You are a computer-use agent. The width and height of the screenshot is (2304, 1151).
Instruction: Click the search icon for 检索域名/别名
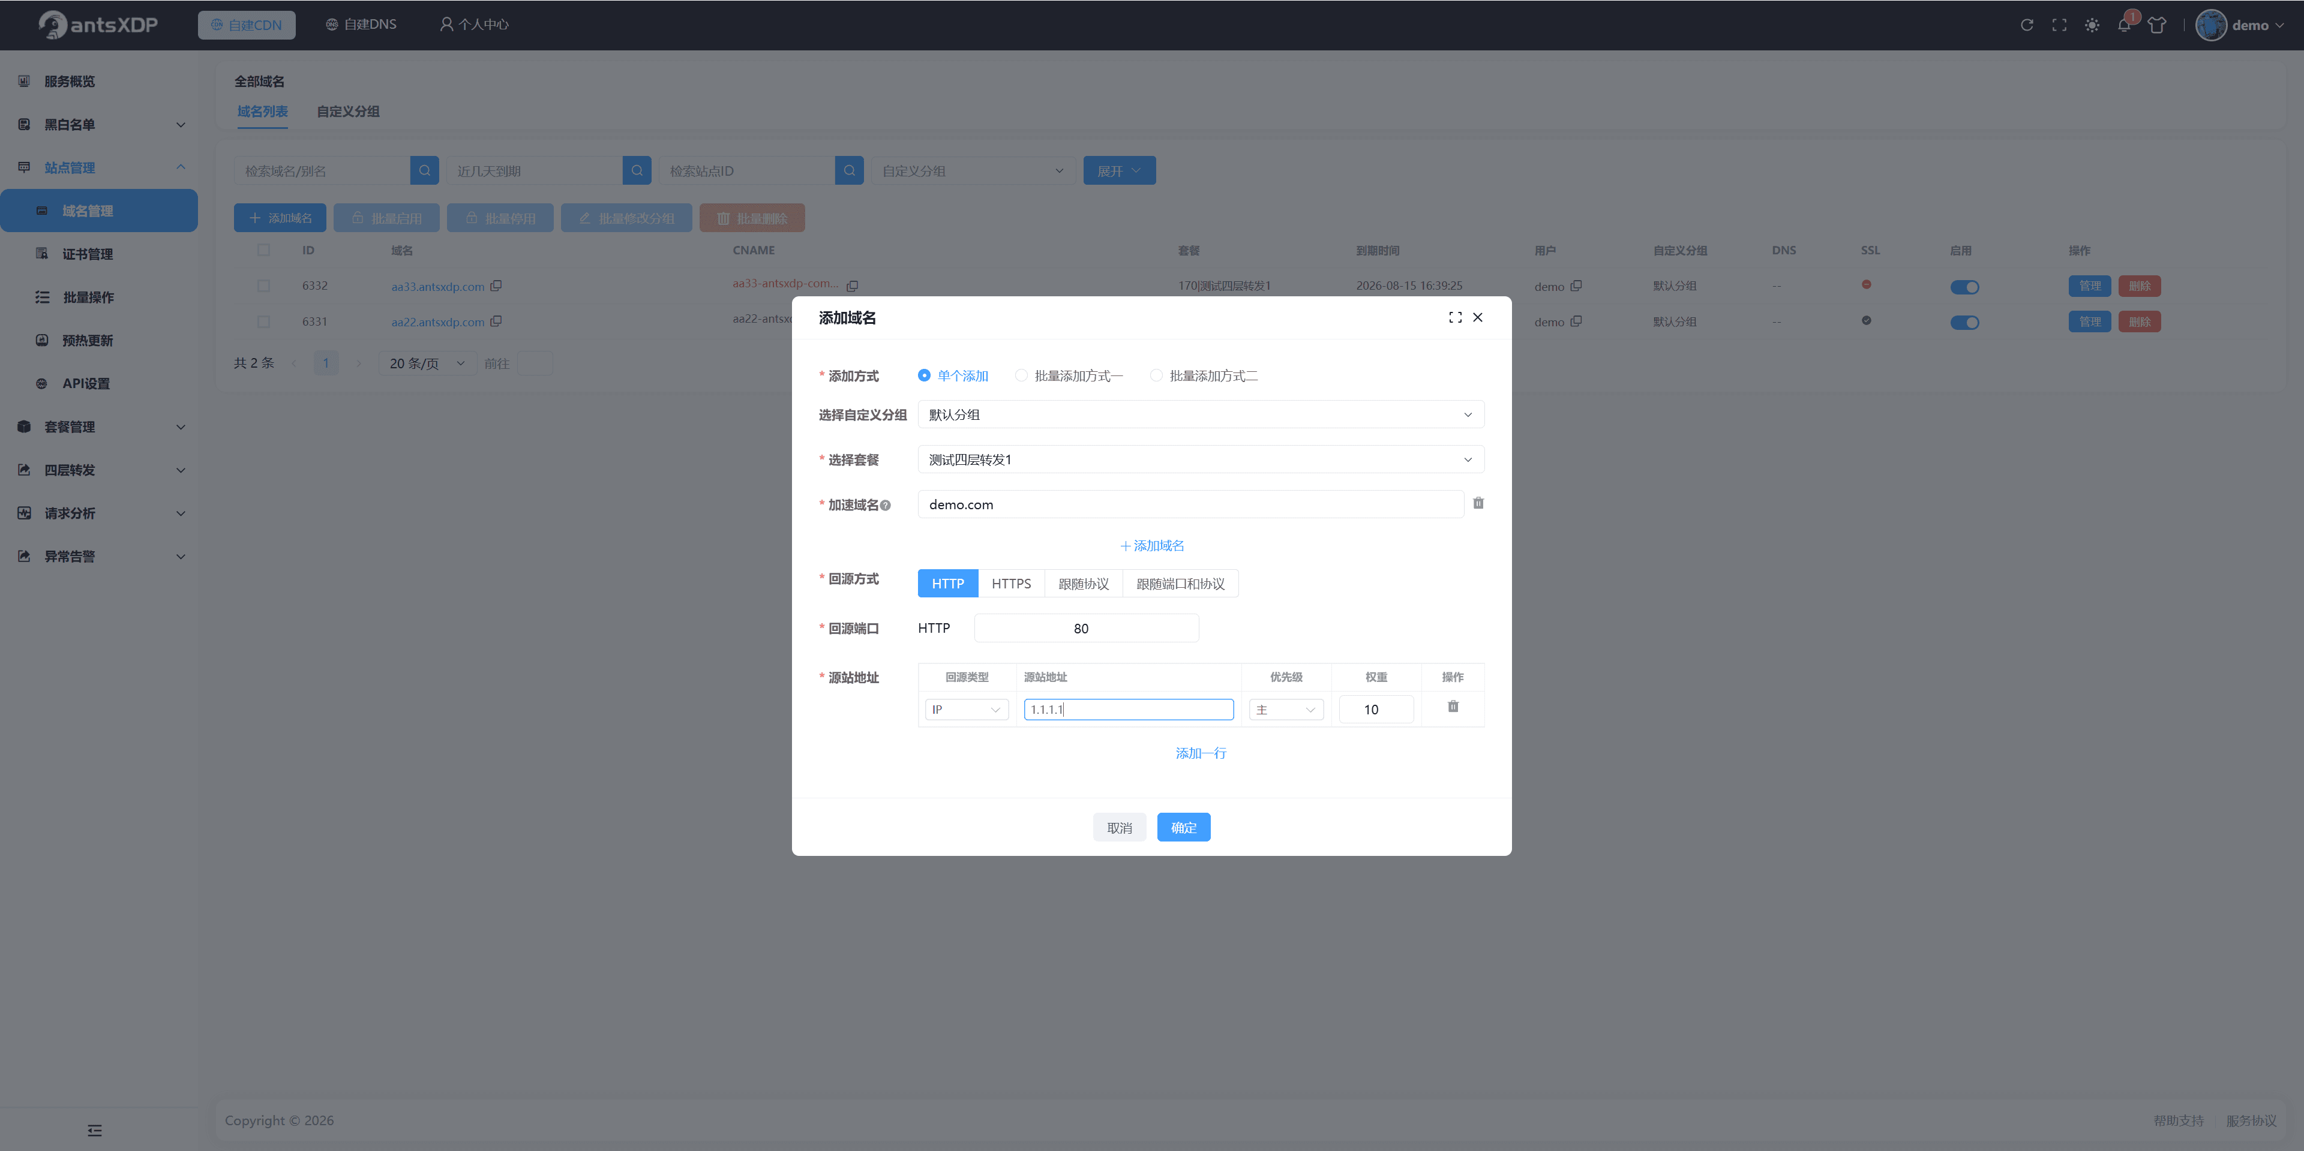pyautogui.click(x=425, y=171)
